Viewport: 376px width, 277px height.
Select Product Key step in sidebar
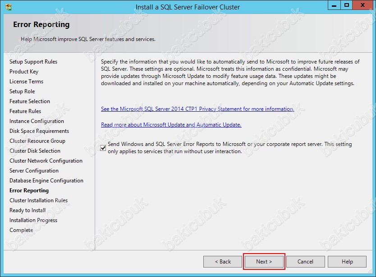(24, 72)
